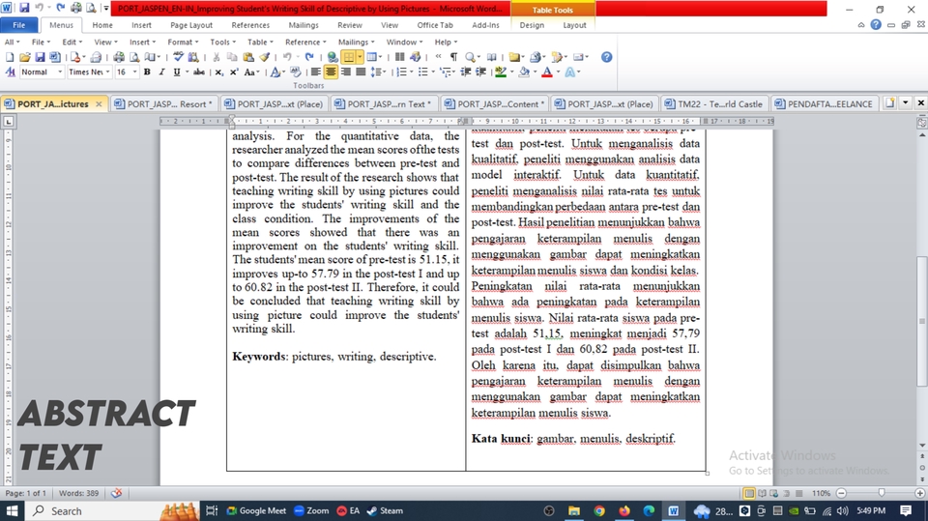Apply Superscript formatting
928x521 pixels.
234,72
